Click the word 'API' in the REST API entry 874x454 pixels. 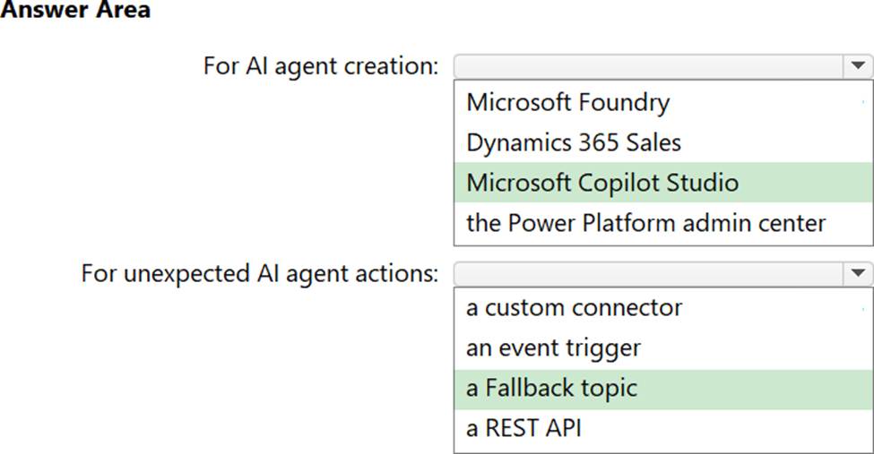tap(561, 428)
